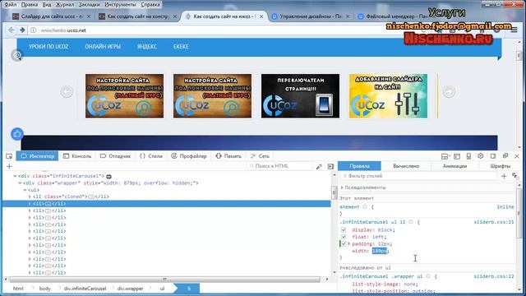Uncheck the 'float: left' property checkbox
Viewport: 526px width, 296px height.
click(344, 237)
